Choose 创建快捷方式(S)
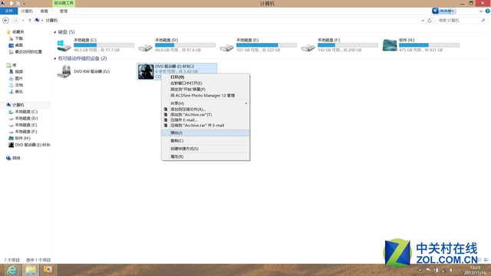The width and height of the screenshot is (491, 276). 206,149
